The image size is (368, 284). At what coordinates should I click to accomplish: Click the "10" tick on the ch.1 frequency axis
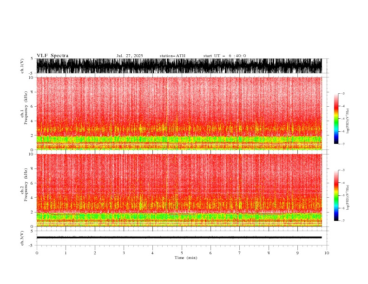(31, 77)
